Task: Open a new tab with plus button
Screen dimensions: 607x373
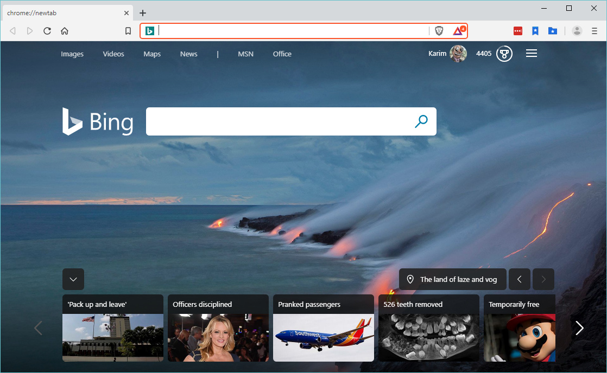Action: 143,13
